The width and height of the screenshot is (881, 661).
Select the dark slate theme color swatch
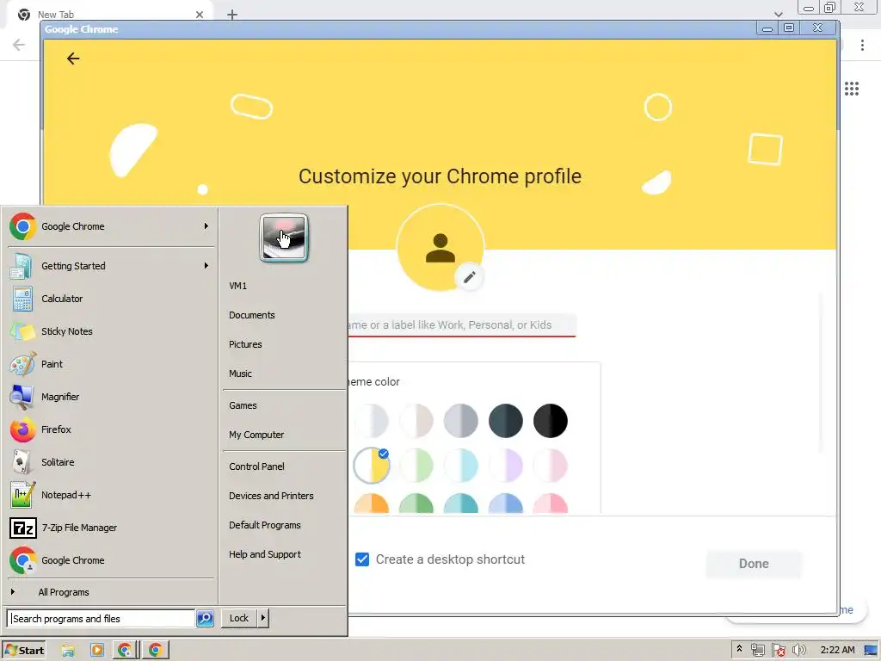[506, 420]
